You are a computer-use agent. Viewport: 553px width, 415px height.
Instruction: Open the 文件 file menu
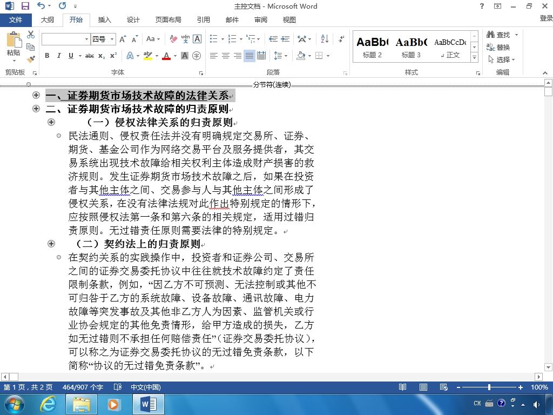coord(16,20)
